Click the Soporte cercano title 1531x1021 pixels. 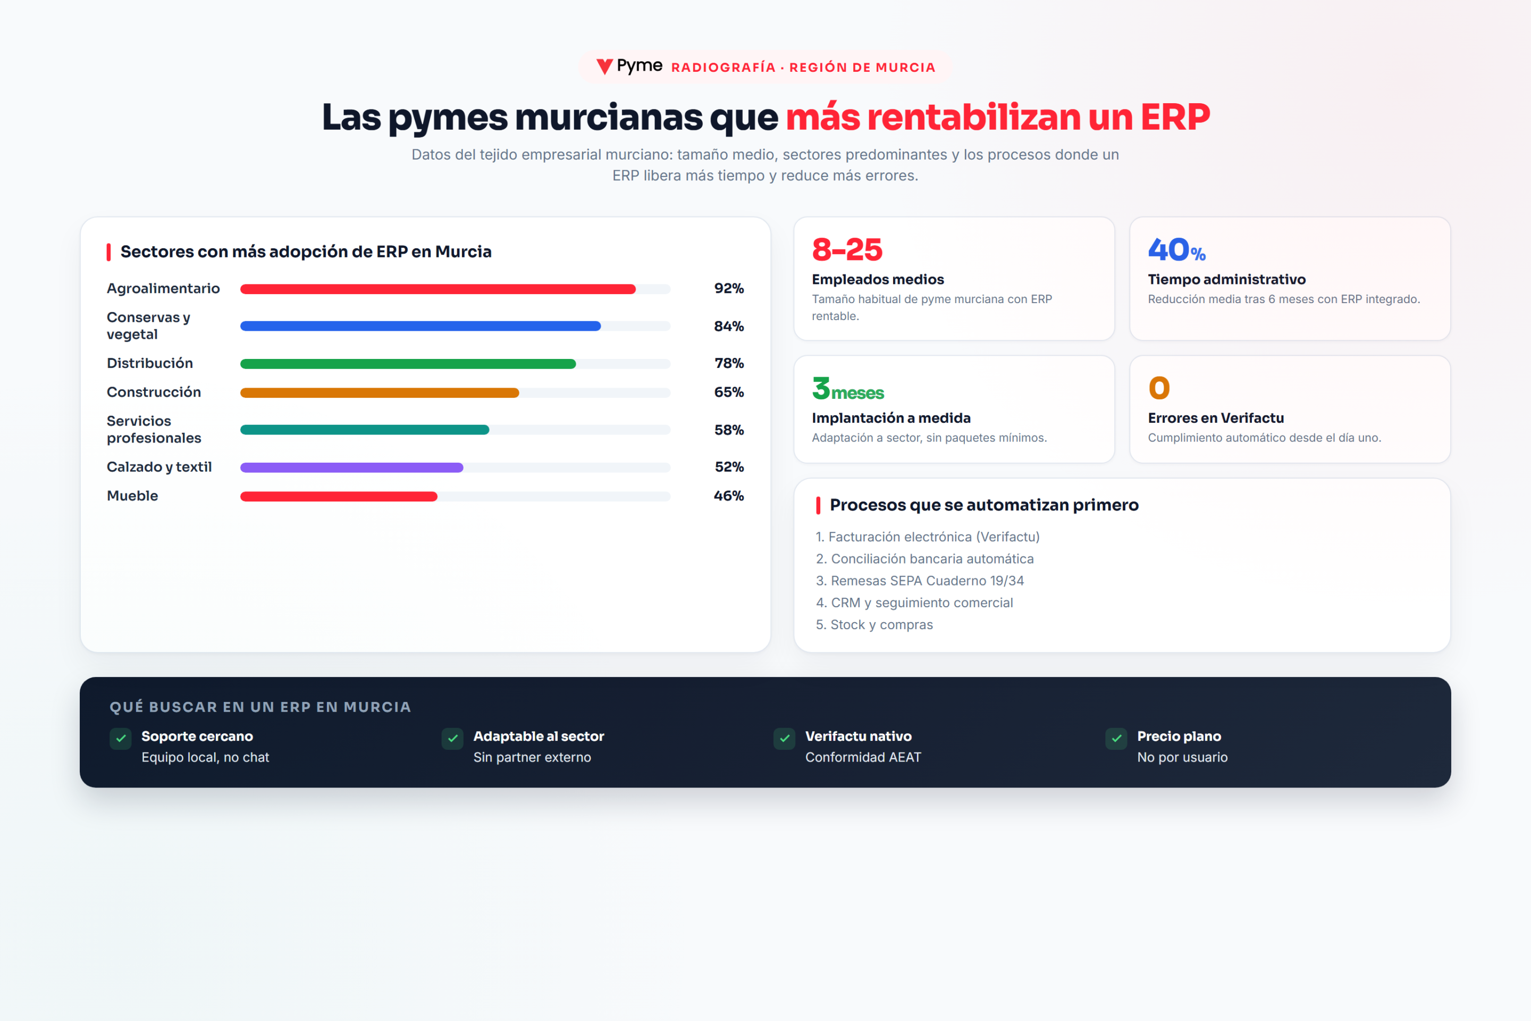[x=197, y=737]
